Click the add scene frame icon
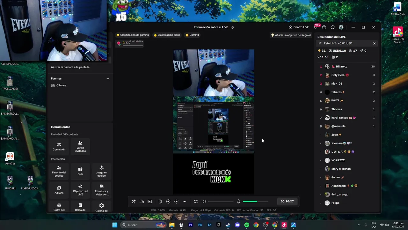408x230 pixels. pos(150,202)
